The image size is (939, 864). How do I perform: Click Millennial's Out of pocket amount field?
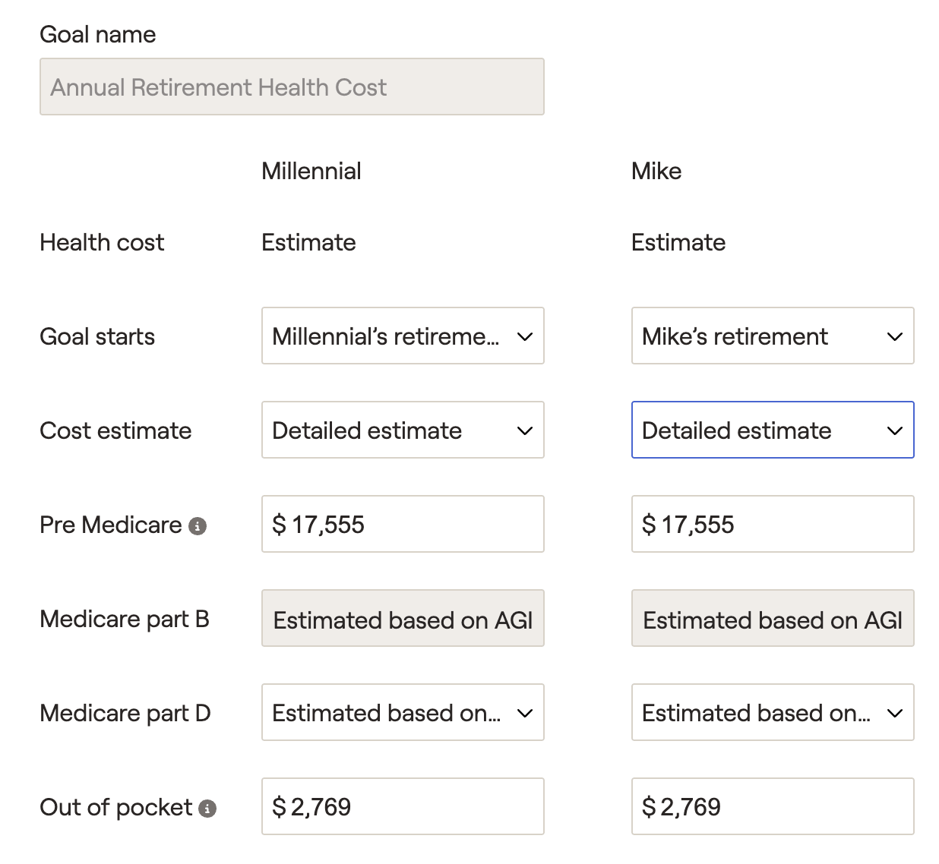point(403,806)
